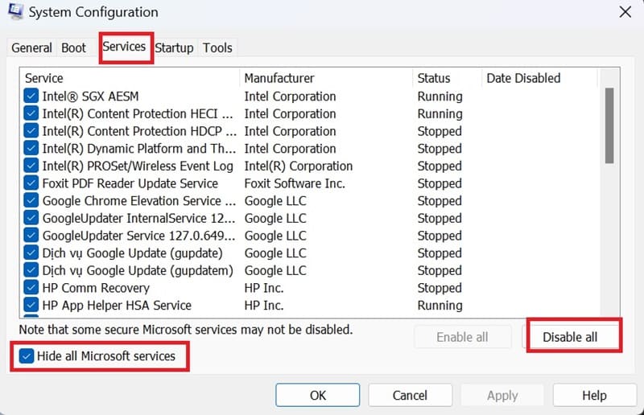Select "HP Comm Recovery" service name
This screenshot has width=644, height=415.
tap(96, 288)
